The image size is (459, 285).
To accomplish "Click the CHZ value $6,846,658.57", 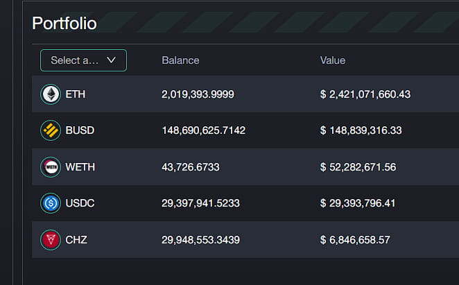I will click(x=355, y=240).
